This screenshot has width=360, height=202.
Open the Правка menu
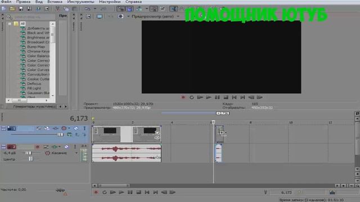coord(23,2)
